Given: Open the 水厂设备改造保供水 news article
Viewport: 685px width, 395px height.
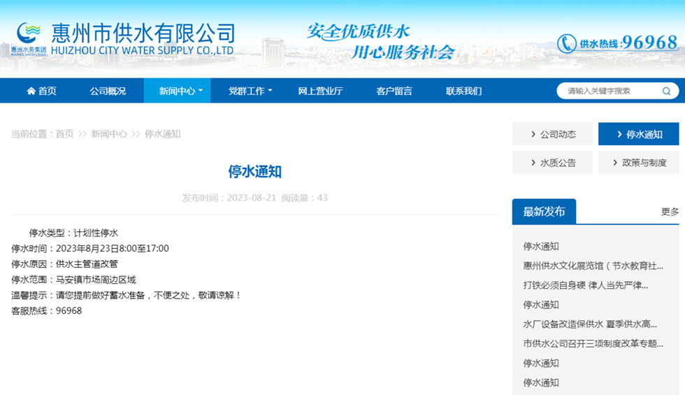Looking at the screenshot, I should point(590,324).
